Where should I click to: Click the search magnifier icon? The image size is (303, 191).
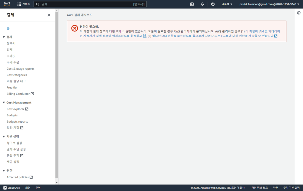[38, 4]
